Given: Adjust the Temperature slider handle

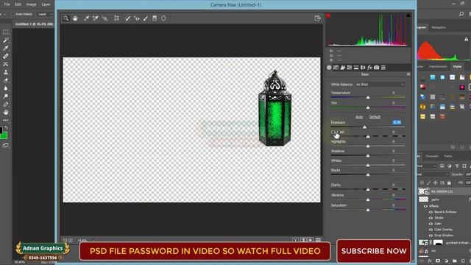Looking at the screenshot, I should (x=368, y=98).
